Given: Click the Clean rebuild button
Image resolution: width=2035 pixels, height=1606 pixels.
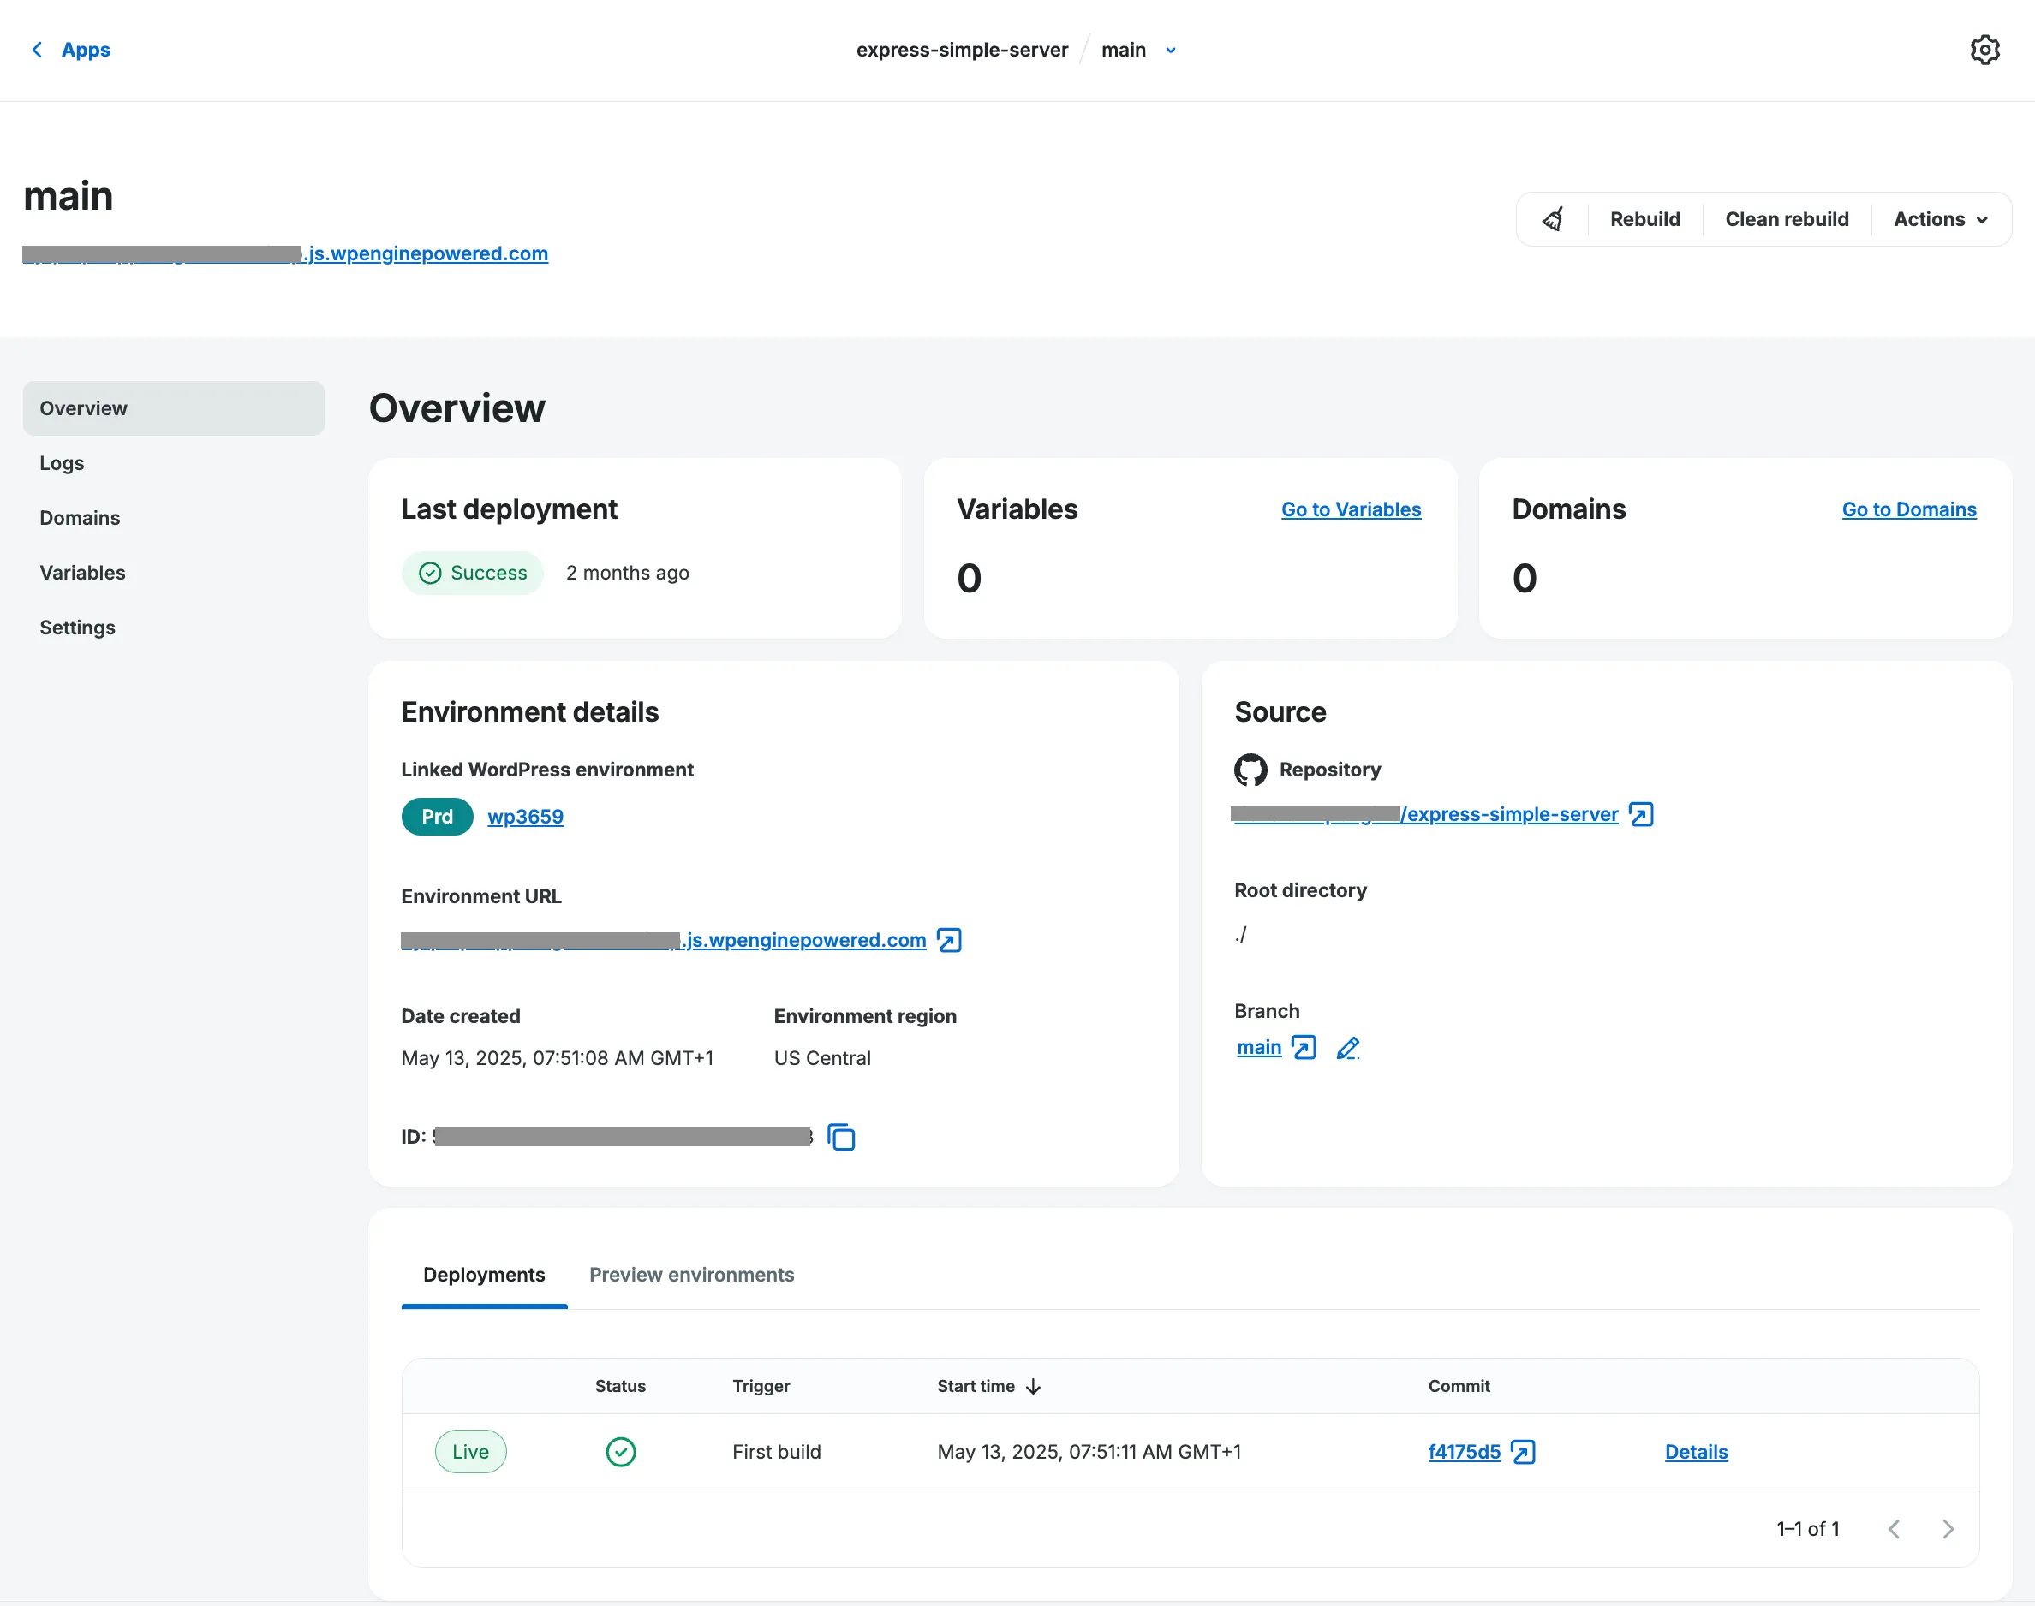Looking at the screenshot, I should tap(1787, 219).
